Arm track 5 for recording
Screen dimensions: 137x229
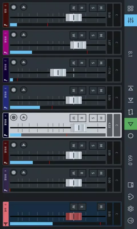point(14,145)
